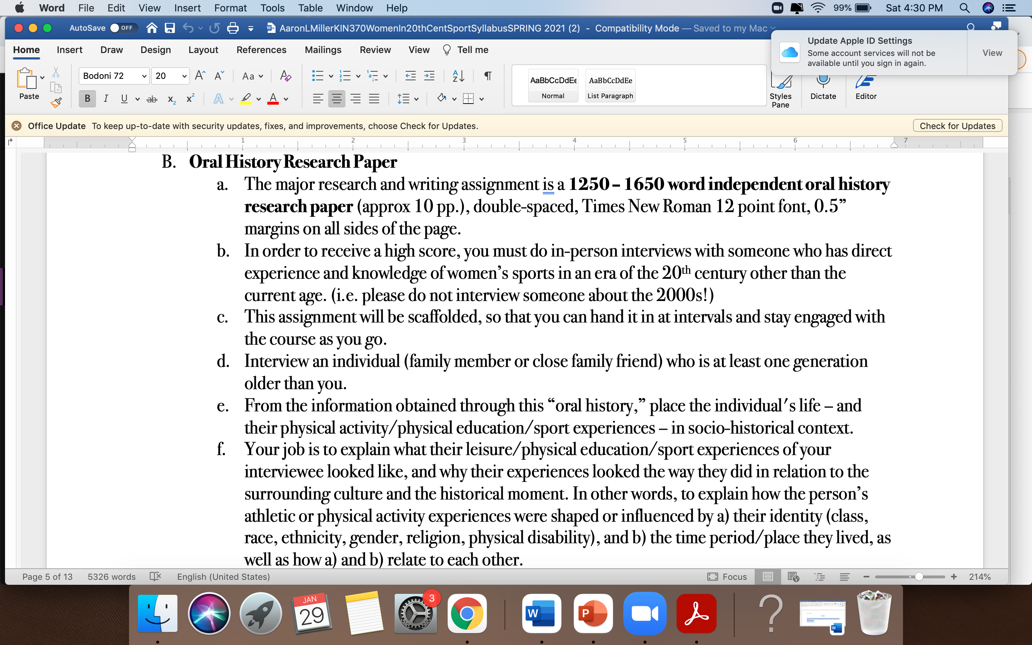Toggle Italic formatting button
Screen dimensions: 1032x645
(x=106, y=99)
